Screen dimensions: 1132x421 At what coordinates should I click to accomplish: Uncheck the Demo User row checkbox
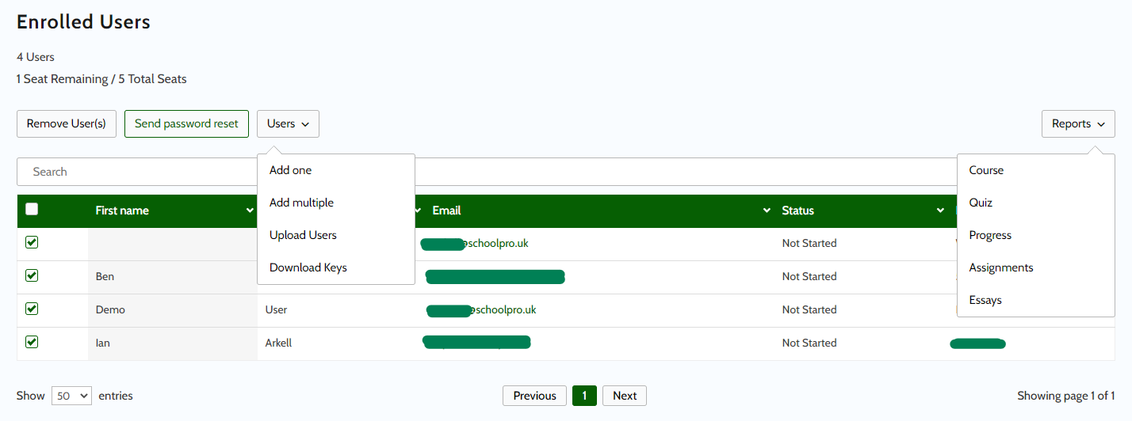32,309
